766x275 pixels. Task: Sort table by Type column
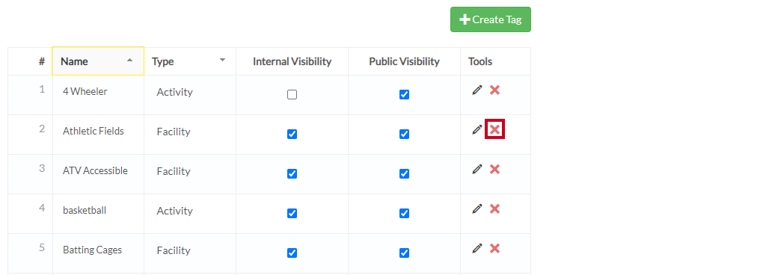click(190, 61)
